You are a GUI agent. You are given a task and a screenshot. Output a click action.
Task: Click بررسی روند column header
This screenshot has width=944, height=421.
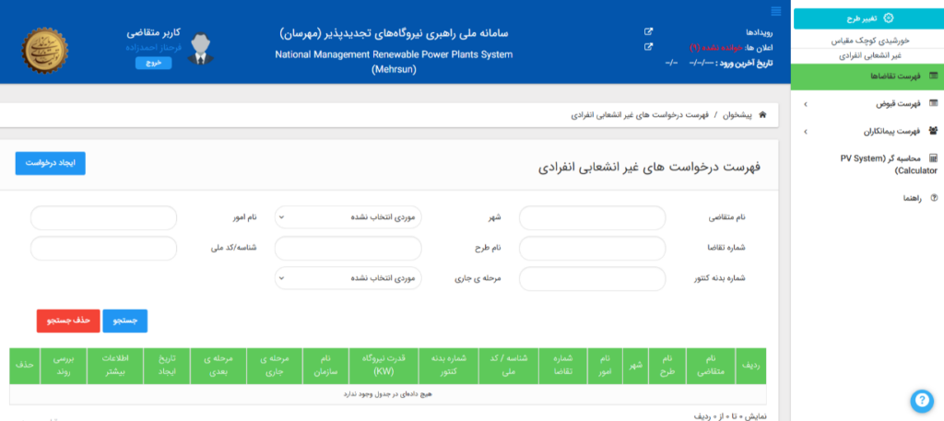[64, 366]
